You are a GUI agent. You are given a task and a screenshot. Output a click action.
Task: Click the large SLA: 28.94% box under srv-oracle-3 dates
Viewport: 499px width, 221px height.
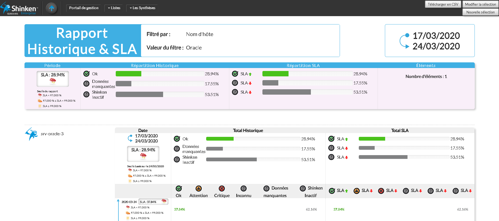(143, 154)
